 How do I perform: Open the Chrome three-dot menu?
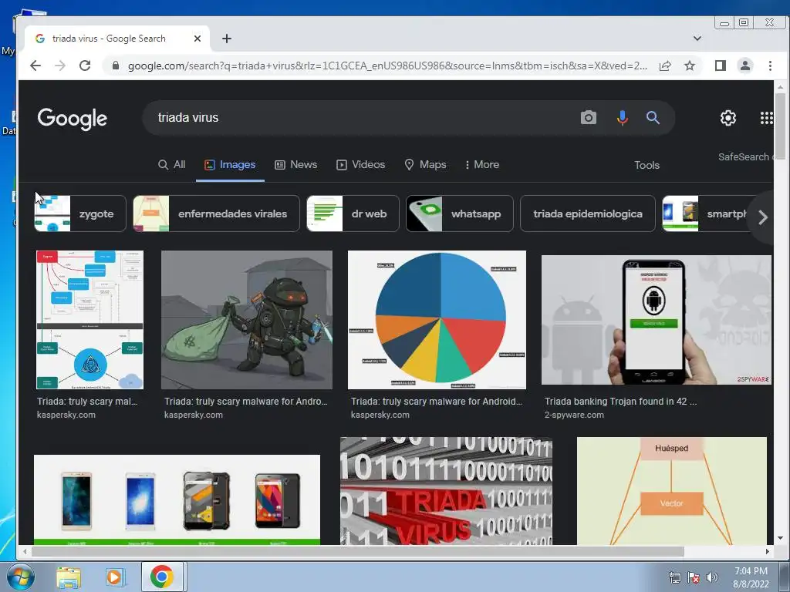[x=770, y=66]
